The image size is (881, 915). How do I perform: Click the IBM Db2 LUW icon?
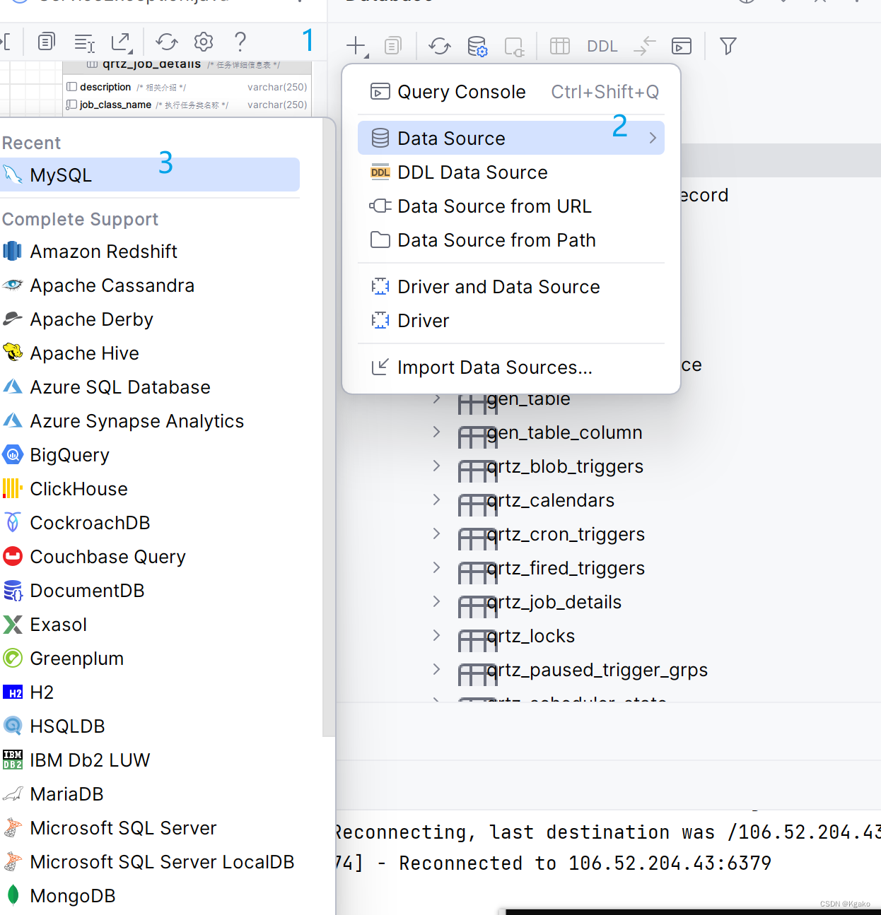(13, 760)
